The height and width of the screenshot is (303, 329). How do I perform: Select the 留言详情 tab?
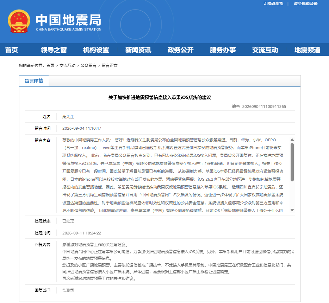tap(34, 81)
